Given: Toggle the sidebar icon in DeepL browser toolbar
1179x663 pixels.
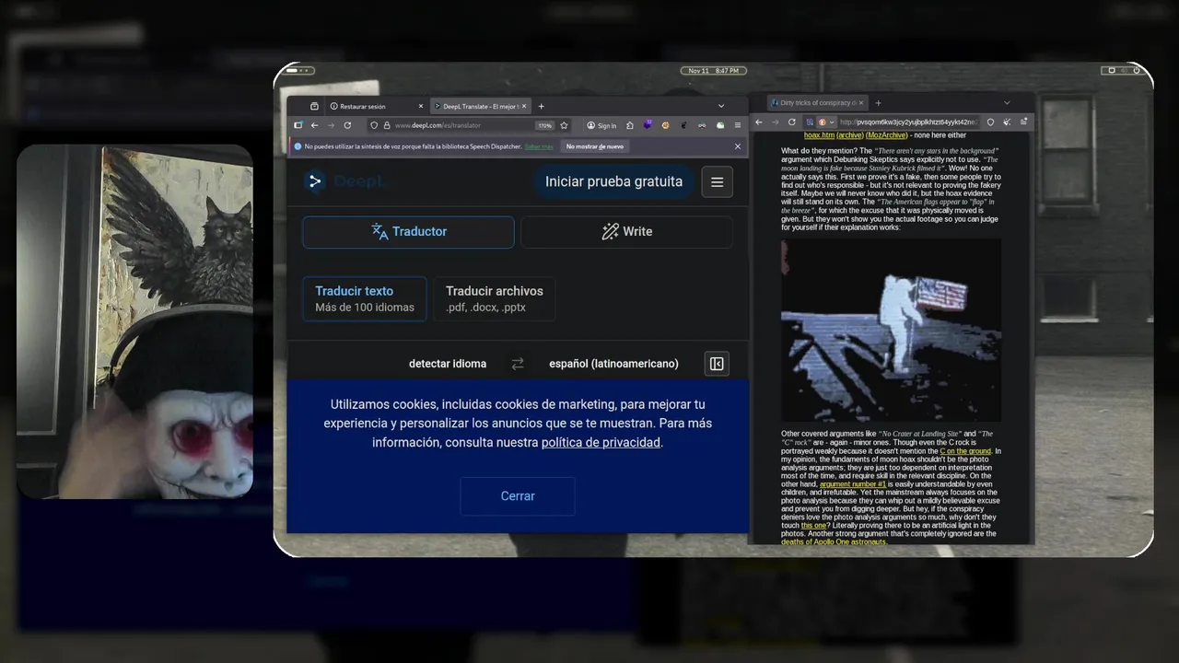Looking at the screenshot, I should 298,125.
